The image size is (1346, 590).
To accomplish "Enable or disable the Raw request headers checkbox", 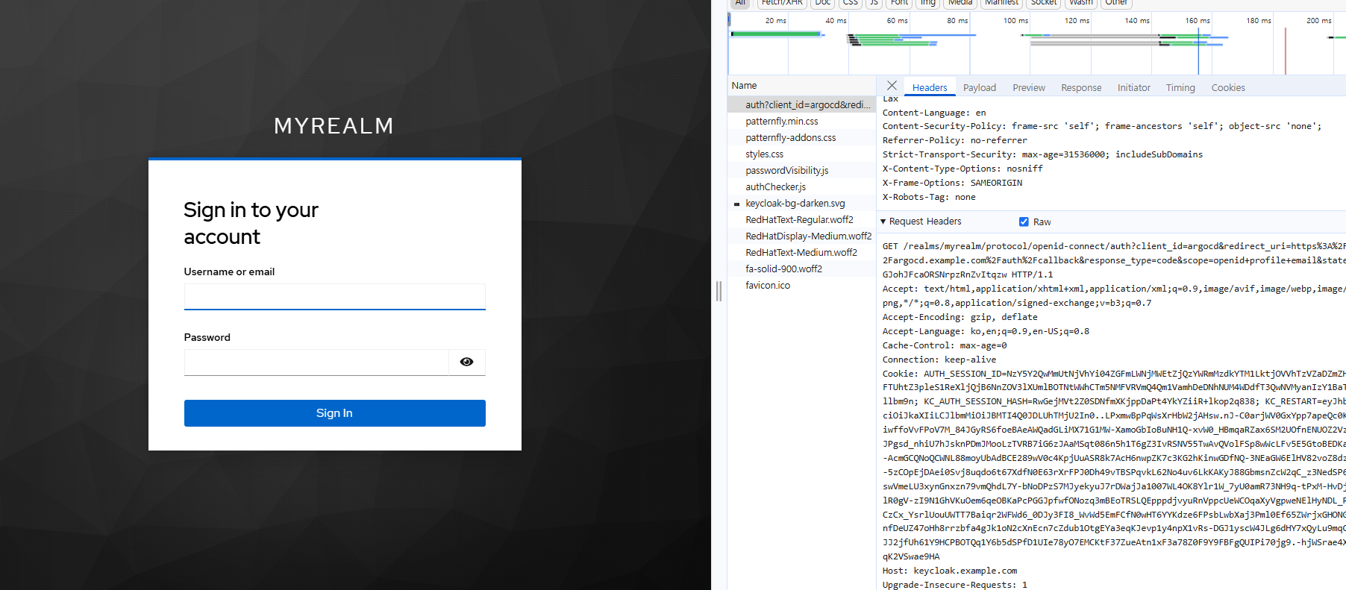I will click(x=1024, y=222).
